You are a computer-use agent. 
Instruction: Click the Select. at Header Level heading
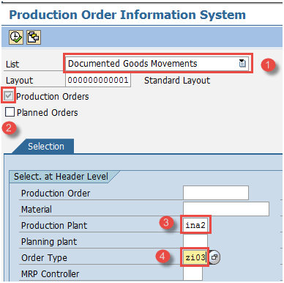(x=61, y=177)
